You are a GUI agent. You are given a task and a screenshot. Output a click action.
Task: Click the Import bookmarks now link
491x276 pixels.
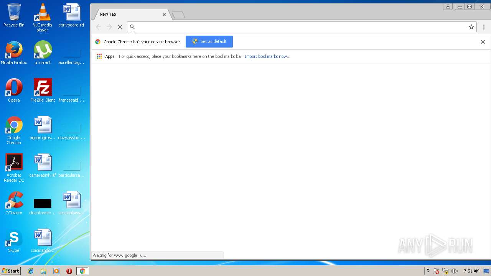tap(267, 56)
